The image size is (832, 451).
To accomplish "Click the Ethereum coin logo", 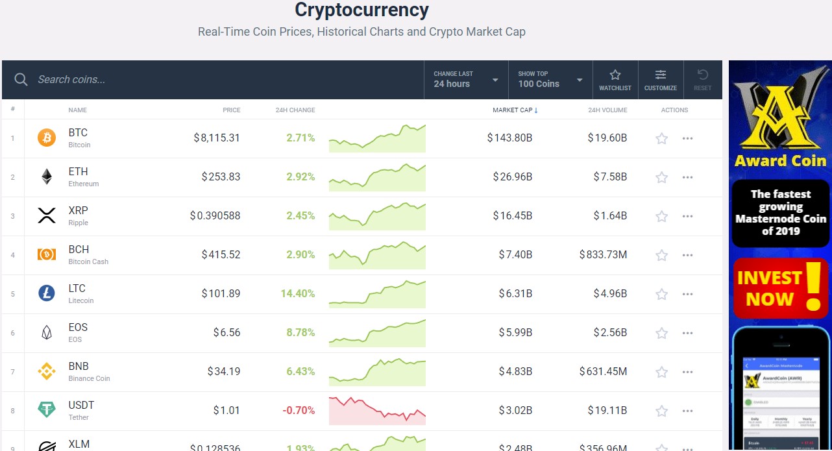I will [47, 177].
